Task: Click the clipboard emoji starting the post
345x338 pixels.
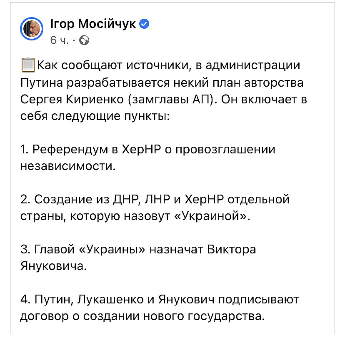Action: click(x=28, y=66)
